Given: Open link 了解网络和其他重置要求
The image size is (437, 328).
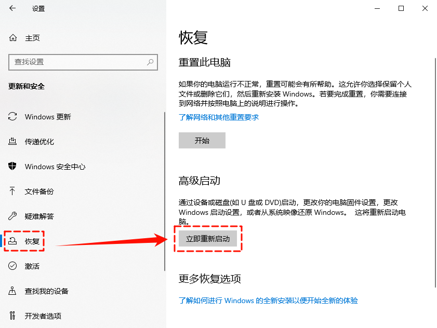Looking at the screenshot, I should 219,117.
